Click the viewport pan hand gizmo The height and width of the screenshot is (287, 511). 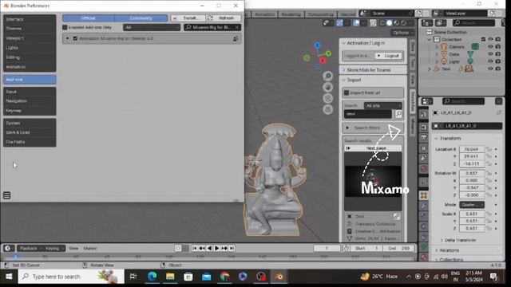point(328,87)
